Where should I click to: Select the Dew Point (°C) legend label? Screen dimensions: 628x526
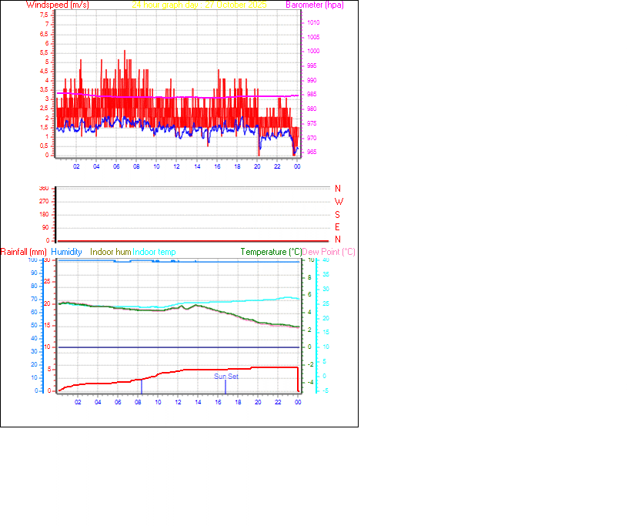(329, 251)
